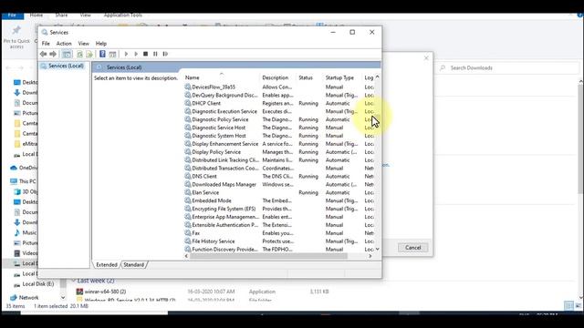This screenshot has width=584, height=328.
Task: Select the Enterprise App Management service row
Action: tap(279, 217)
